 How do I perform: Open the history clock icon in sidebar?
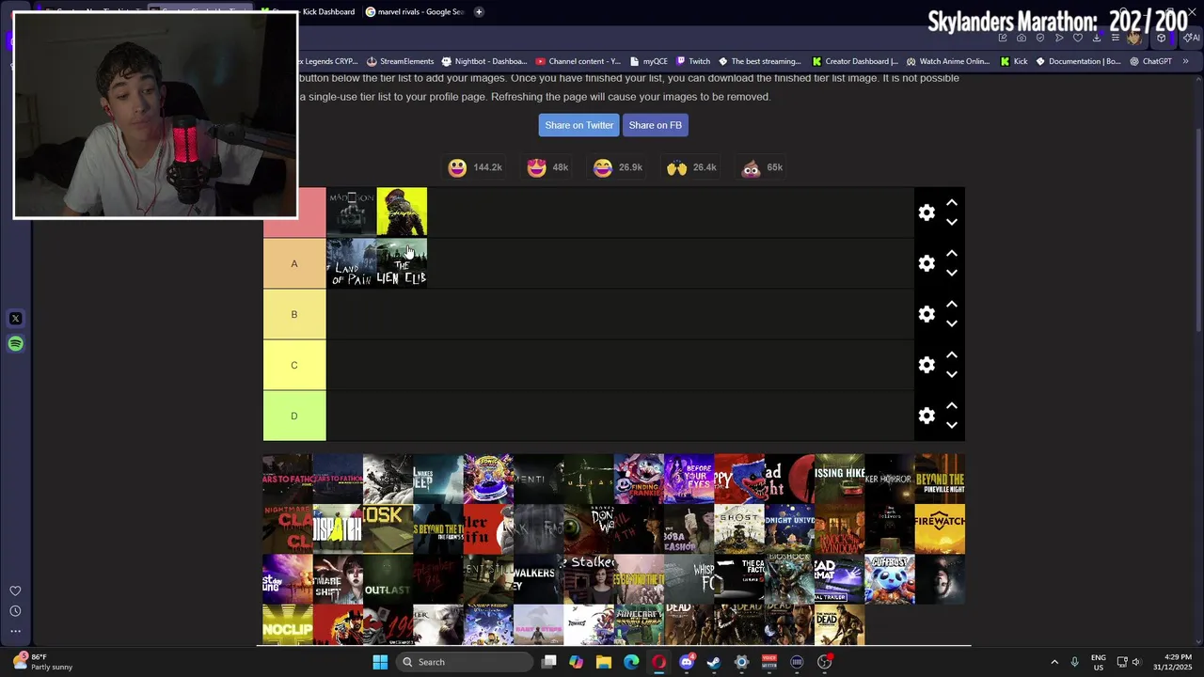pos(15,611)
